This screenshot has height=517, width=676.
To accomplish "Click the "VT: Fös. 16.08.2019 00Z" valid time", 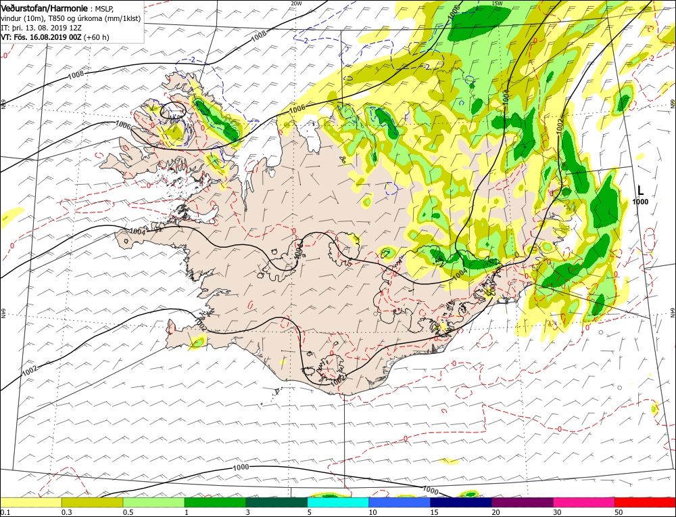I will 41,37.
